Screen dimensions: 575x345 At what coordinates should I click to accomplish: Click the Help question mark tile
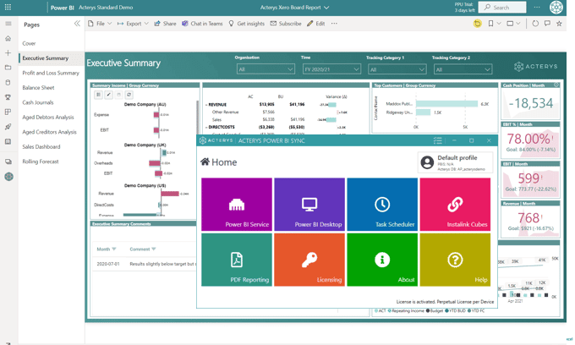[455, 260]
